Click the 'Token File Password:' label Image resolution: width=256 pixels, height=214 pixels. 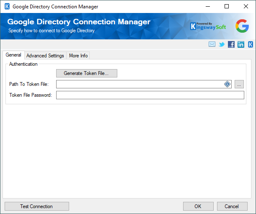tap(31, 95)
